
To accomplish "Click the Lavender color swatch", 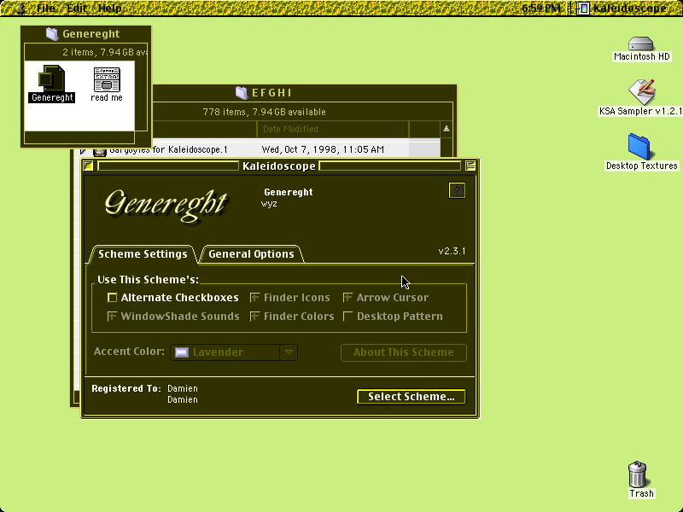I will click(182, 352).
